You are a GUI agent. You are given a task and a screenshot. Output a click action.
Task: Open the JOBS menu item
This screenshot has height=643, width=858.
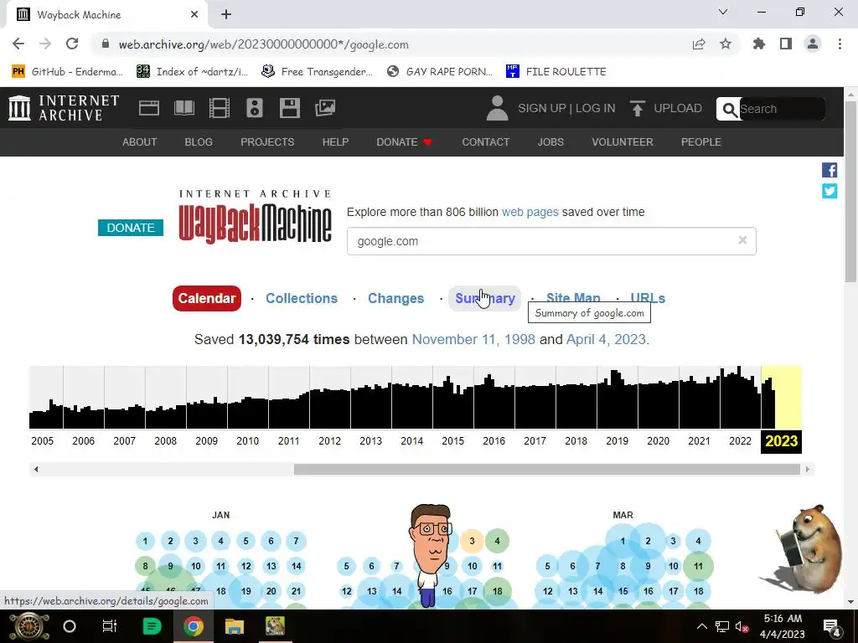(x=550, y=142)
